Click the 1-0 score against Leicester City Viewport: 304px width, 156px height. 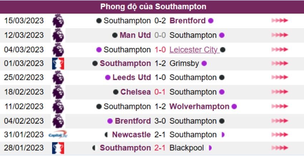click(x=160, y=50)
